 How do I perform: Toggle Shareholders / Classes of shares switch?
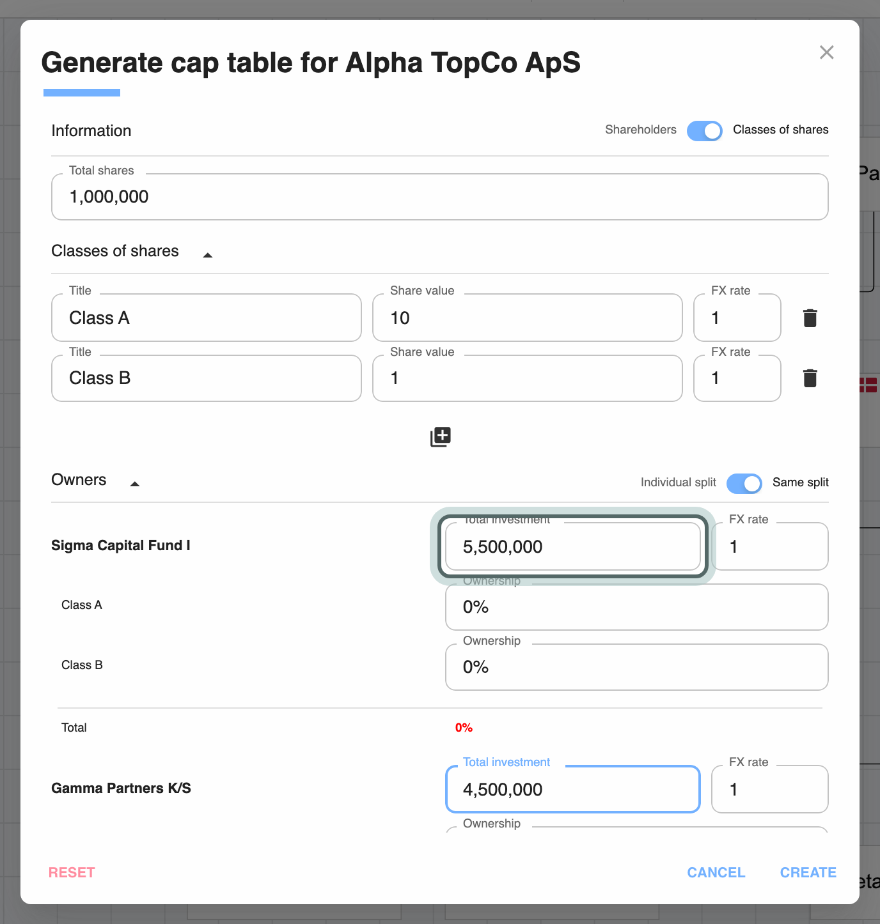[705, 130]
